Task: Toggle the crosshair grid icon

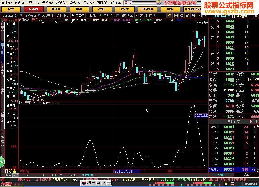Action: coord(176,15)
